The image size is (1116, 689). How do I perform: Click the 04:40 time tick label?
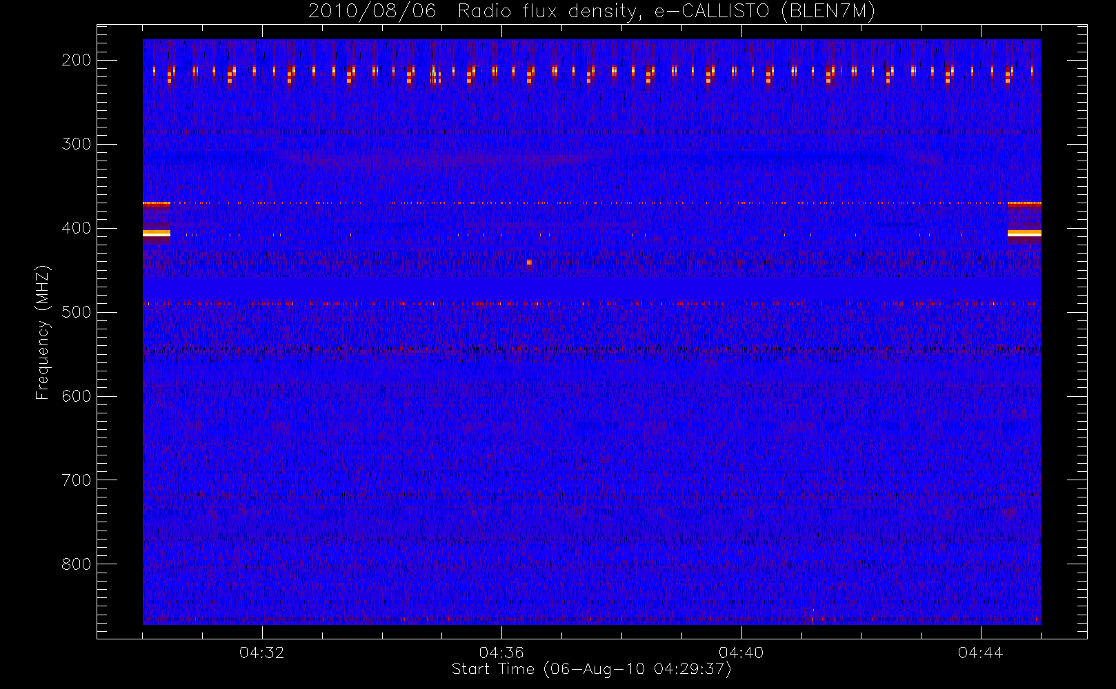(741, 652)
